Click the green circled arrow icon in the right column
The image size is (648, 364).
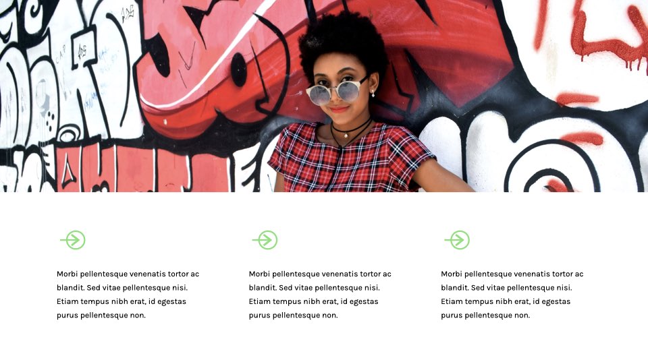coord(458,240)
